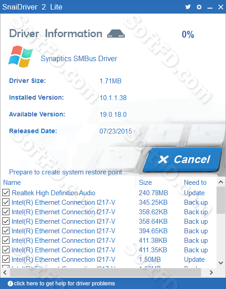Viewport: 226px width, 289px height.
Task: Uncheck the Realtek High Definition Audio checkbox
Action: coord(6,193)
